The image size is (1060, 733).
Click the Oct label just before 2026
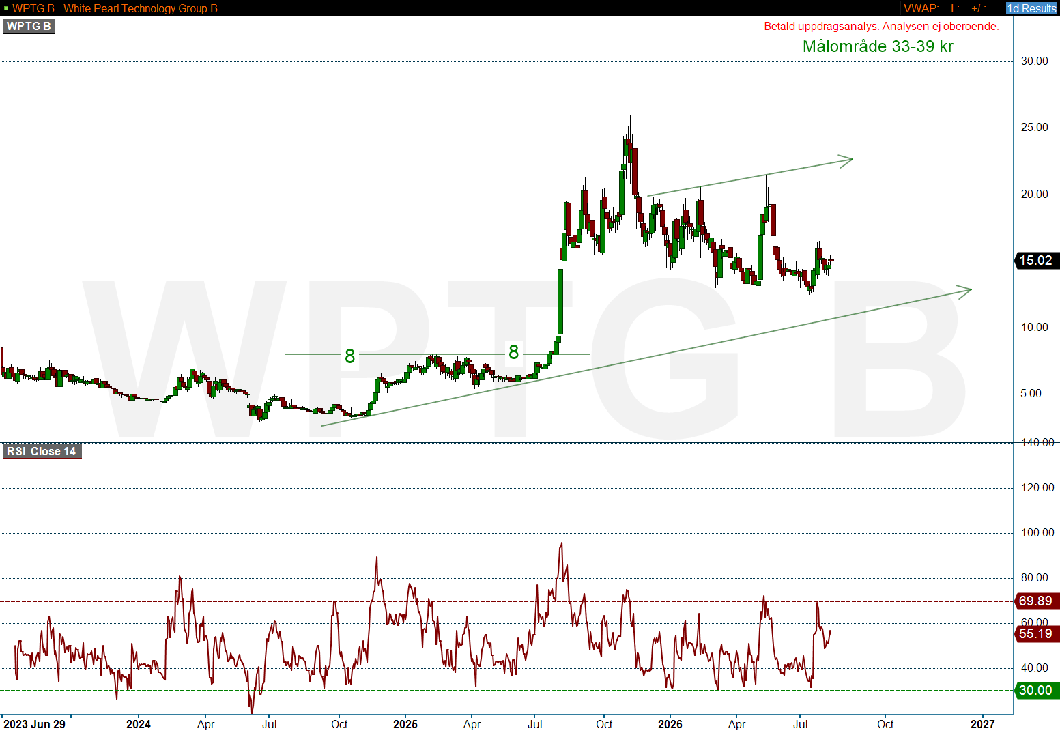coord(604,724)
